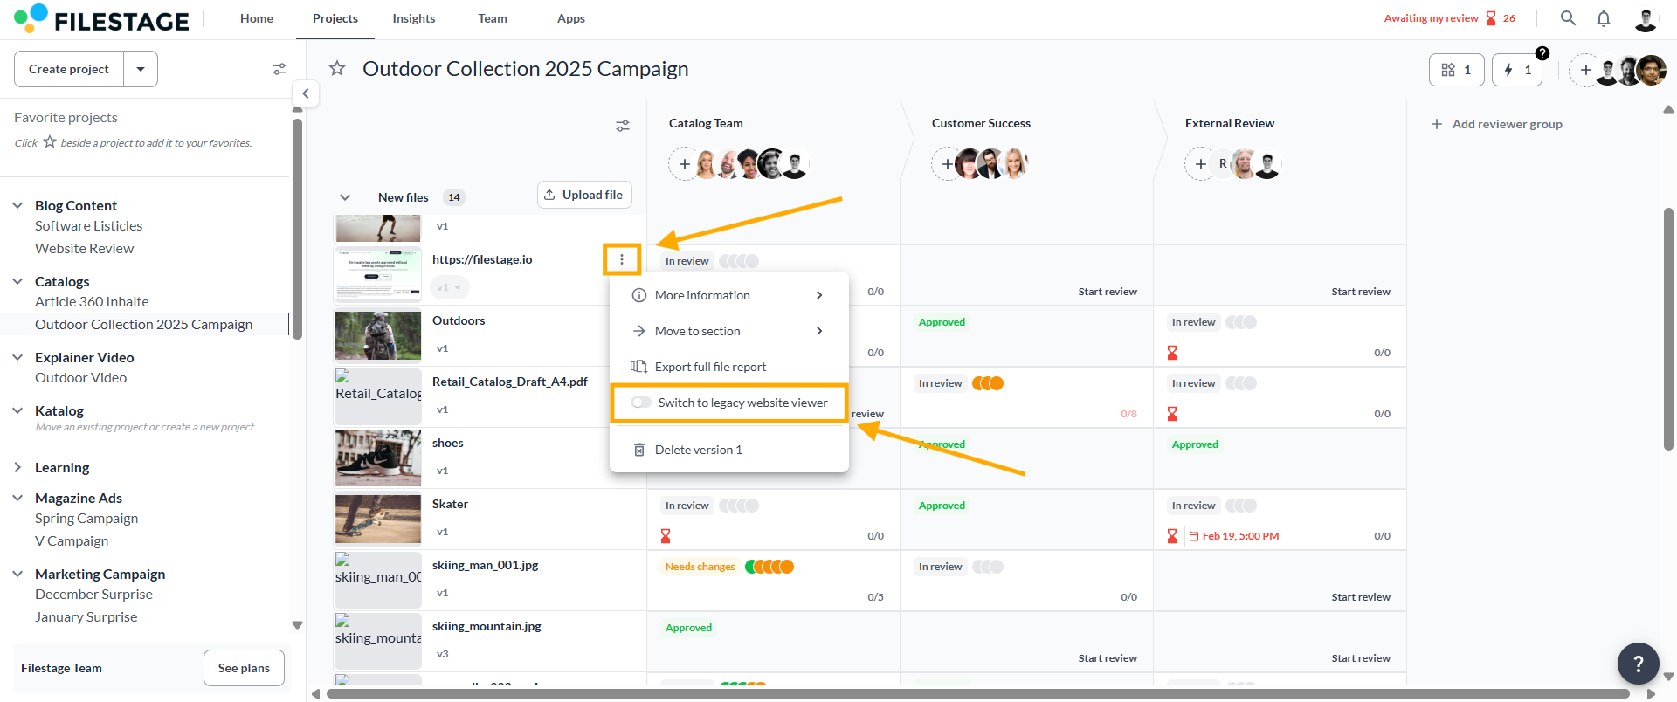Switch to the Insights tab
Screen dimensions: 1677x702
click(414, 18)
